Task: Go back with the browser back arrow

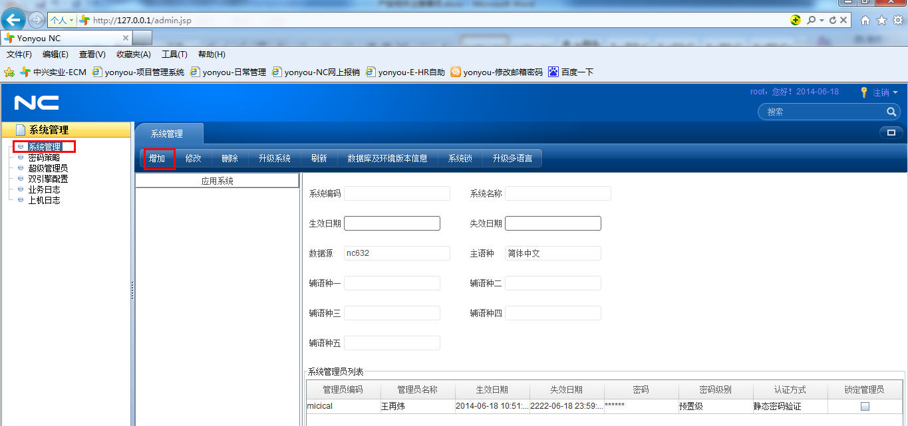Action: 13,19
